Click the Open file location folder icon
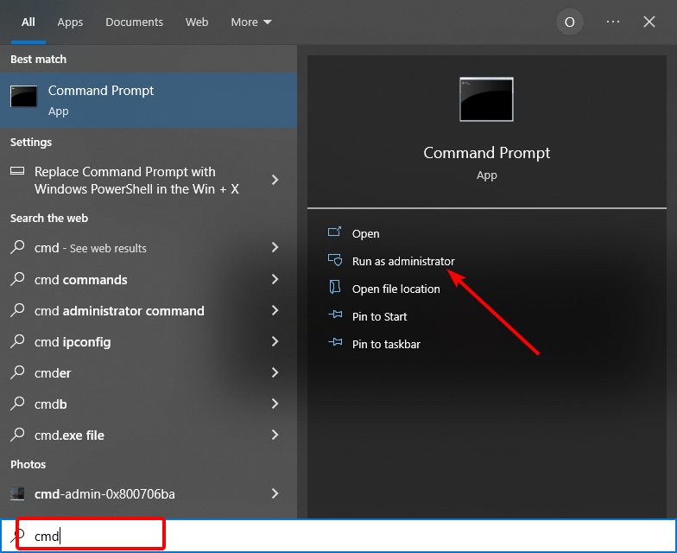This screenshot has height=553, width=677. 335,289
